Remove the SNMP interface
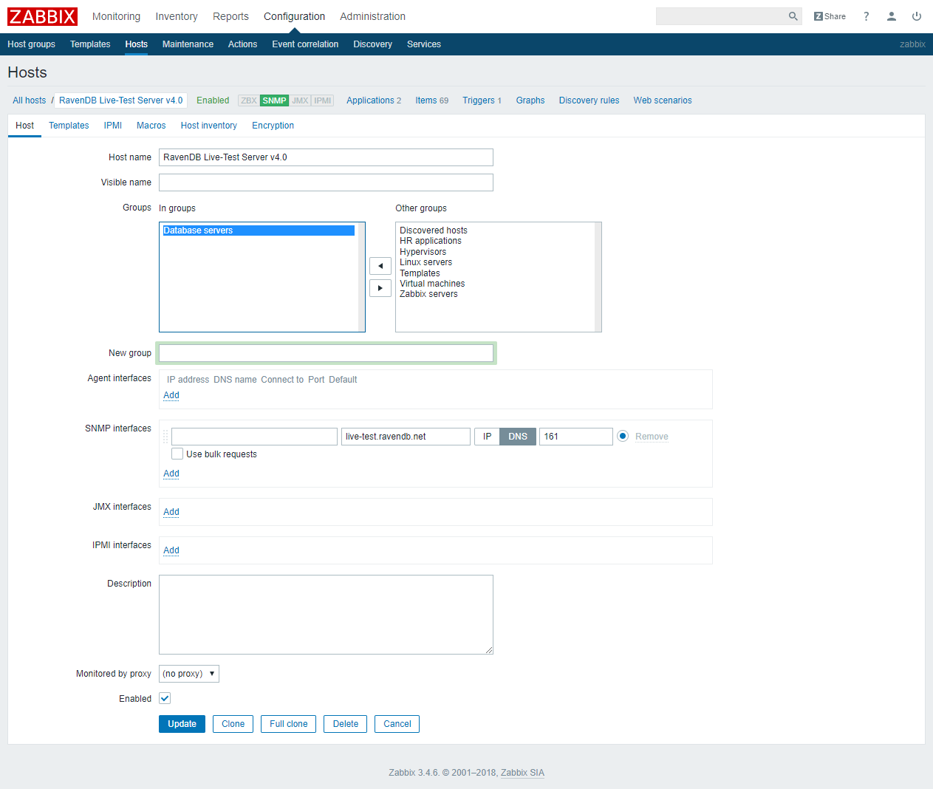The image size is (933, 789). coord(652,437)
